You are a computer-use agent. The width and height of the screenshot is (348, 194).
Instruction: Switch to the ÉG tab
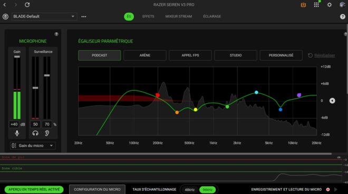[129, 16]
